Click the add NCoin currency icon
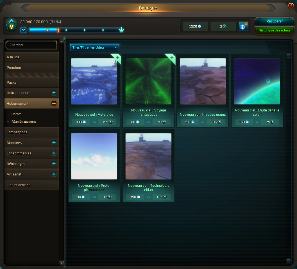 243,26
